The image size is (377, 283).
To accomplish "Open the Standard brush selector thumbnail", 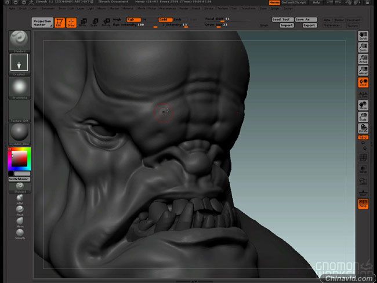I will pos(20,39).
